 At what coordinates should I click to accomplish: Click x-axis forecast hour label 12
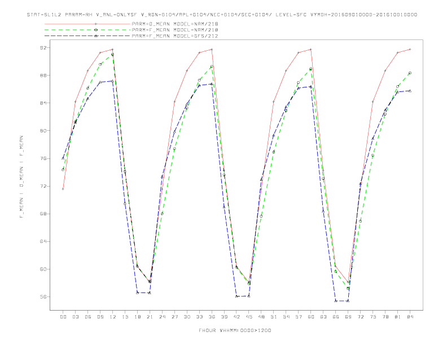[113, 317]
